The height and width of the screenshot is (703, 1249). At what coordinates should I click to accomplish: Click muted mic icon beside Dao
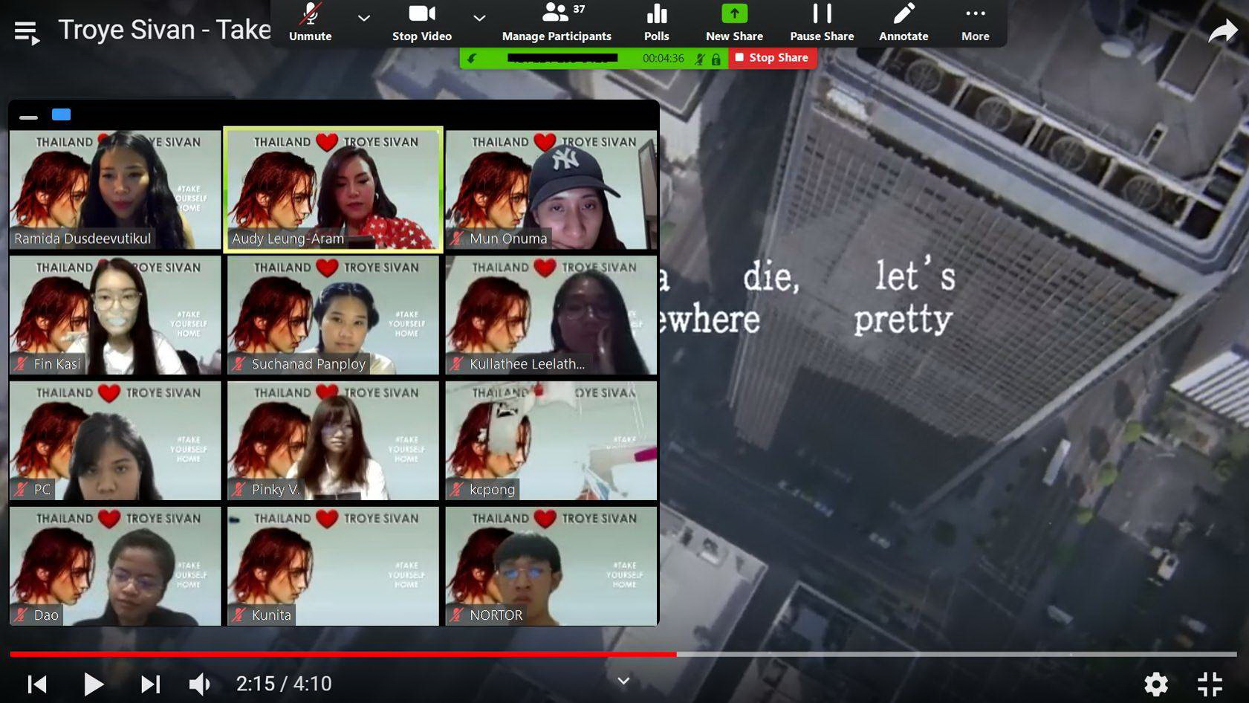[x=21, y=615]
